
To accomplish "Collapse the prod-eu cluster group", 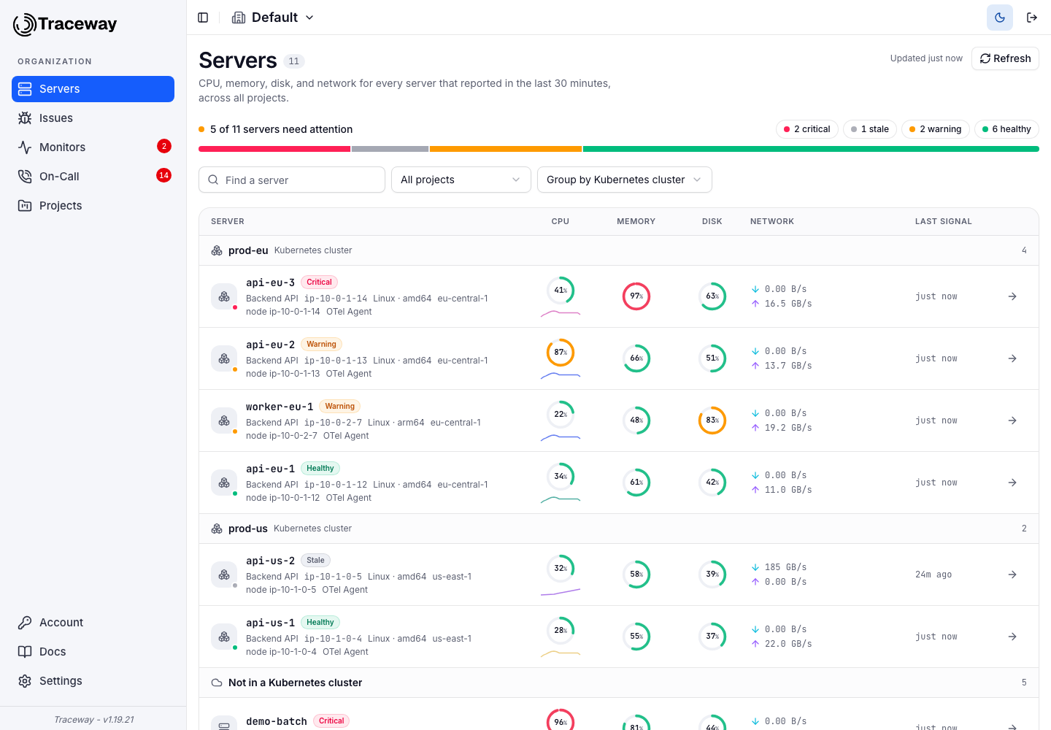I will pos(619,250).
